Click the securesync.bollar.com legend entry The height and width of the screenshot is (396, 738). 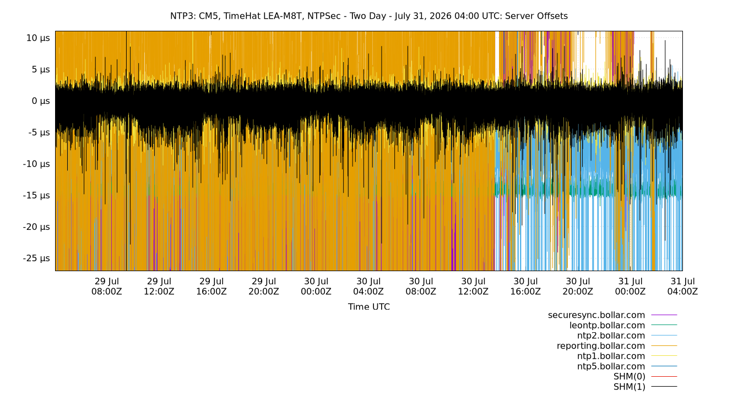coord(596,315)
